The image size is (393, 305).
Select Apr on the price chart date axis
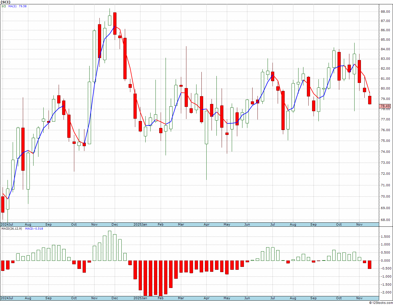coord(207,224)
